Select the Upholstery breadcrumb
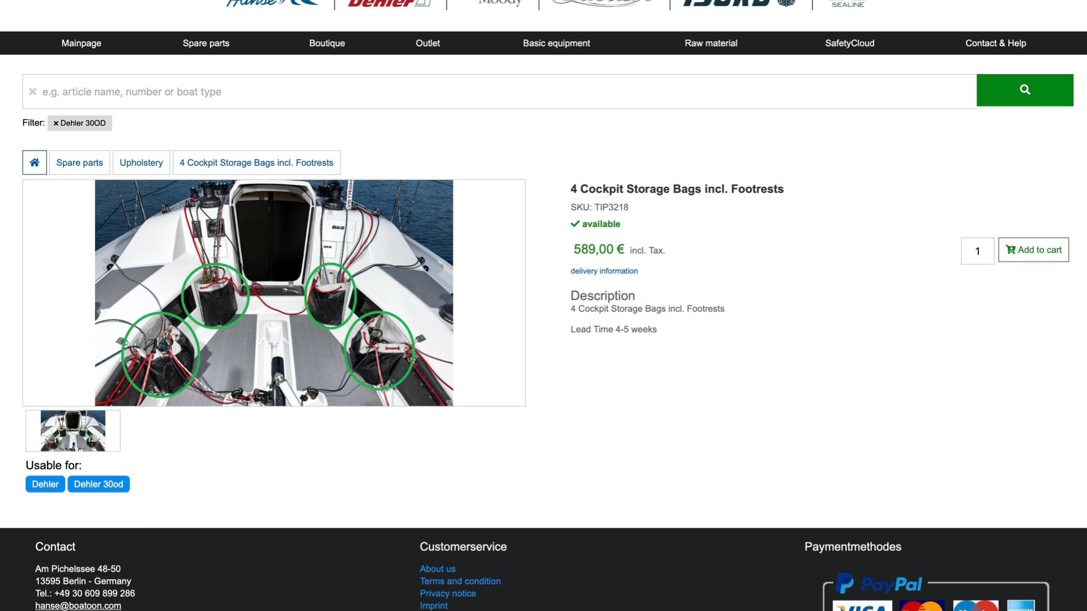The width and height of the screenshot is (1087, 611). click(x=141, y=163)
